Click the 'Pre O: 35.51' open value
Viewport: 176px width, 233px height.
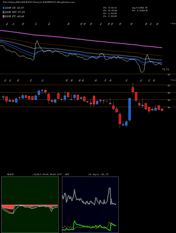[x=110, y=8]
